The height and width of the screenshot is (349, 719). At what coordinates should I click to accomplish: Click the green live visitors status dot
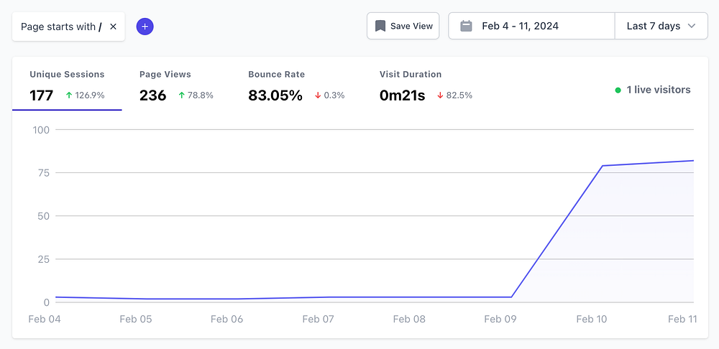click(x=618, y=90)
